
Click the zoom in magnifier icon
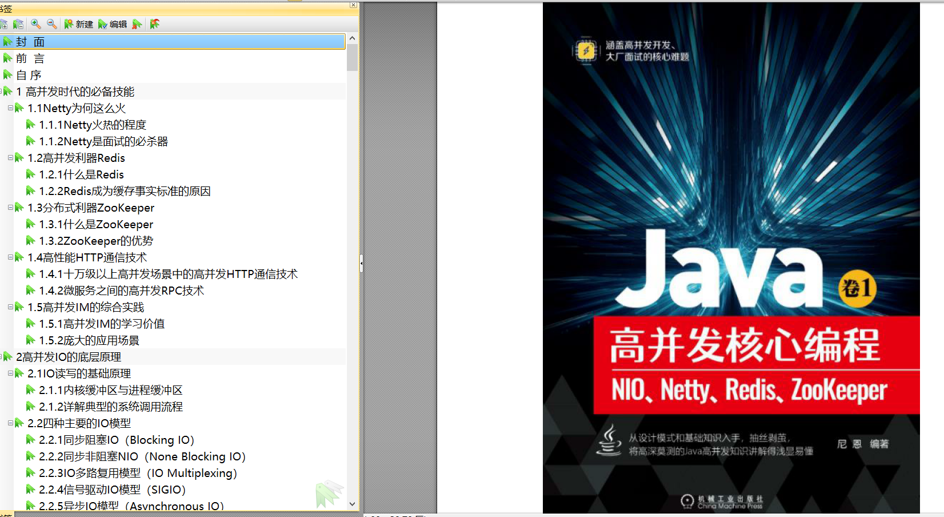pos(36,24)
